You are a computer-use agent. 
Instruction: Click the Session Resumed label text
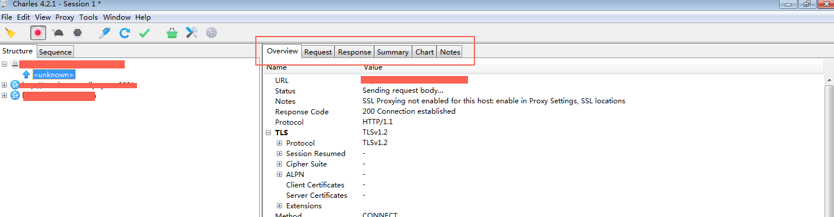pyautogui.click(x=316, y=154)
